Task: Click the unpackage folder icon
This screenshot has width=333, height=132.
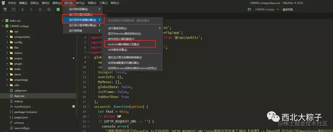Action: pos(11,80)
